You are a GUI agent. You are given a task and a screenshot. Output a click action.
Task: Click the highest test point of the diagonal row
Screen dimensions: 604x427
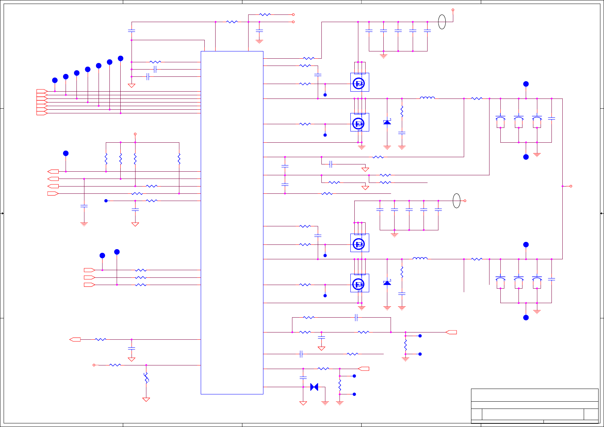click(121, 58)
